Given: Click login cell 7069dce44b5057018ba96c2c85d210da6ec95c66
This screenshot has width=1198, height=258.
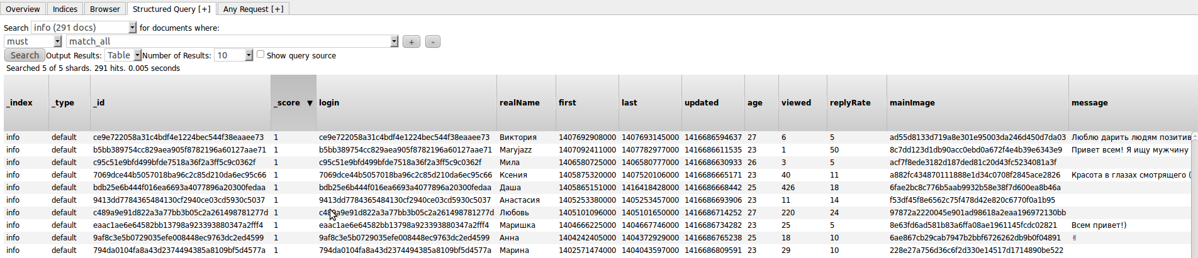Looking at the screenshot, I should (x=405, y=175).
